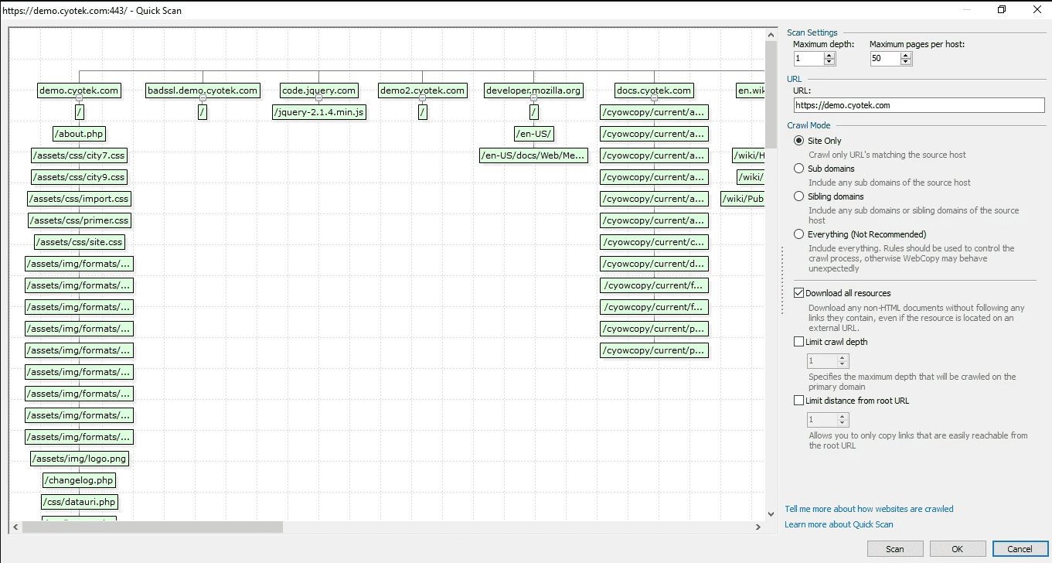Close the Quick Scan window

[1037, 10]
